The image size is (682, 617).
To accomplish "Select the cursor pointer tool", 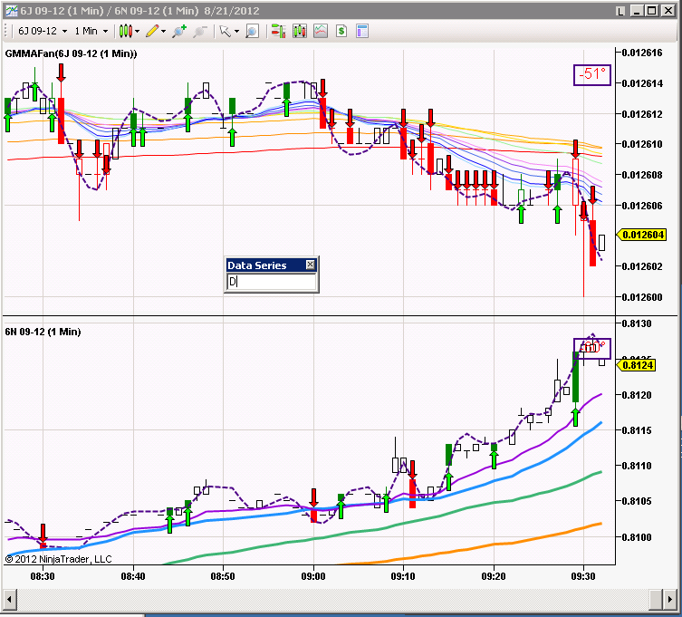I will pos(225,31).
